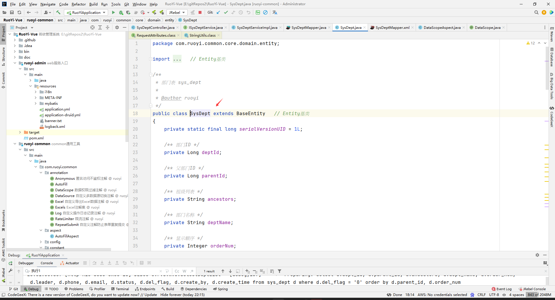The height and width of the screenshot is (300, 555).
Task: Save all with the floppy disk icon
Action: [12, 12]
